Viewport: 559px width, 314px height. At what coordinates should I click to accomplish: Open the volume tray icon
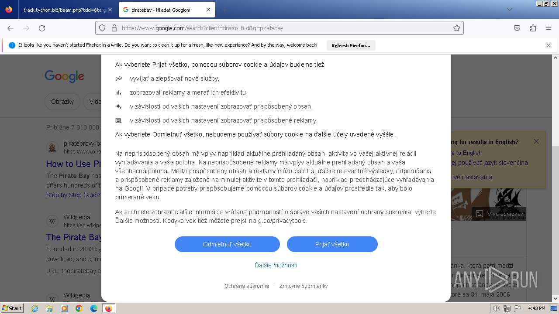497,308
